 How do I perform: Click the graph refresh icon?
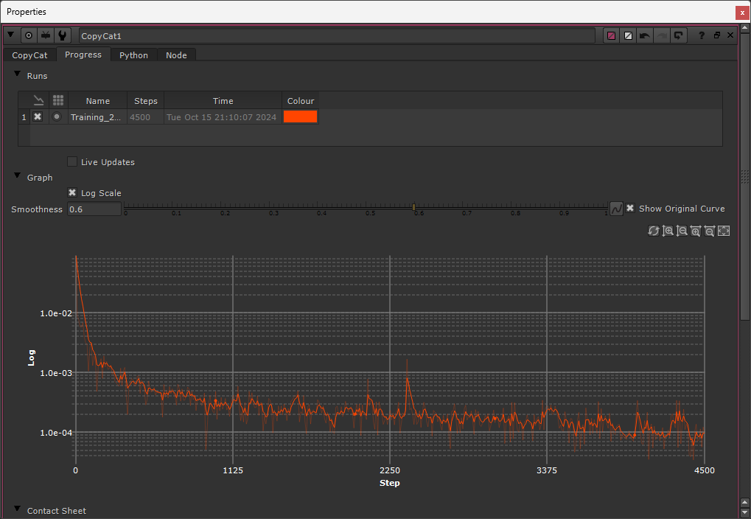(x=653, y=231)
